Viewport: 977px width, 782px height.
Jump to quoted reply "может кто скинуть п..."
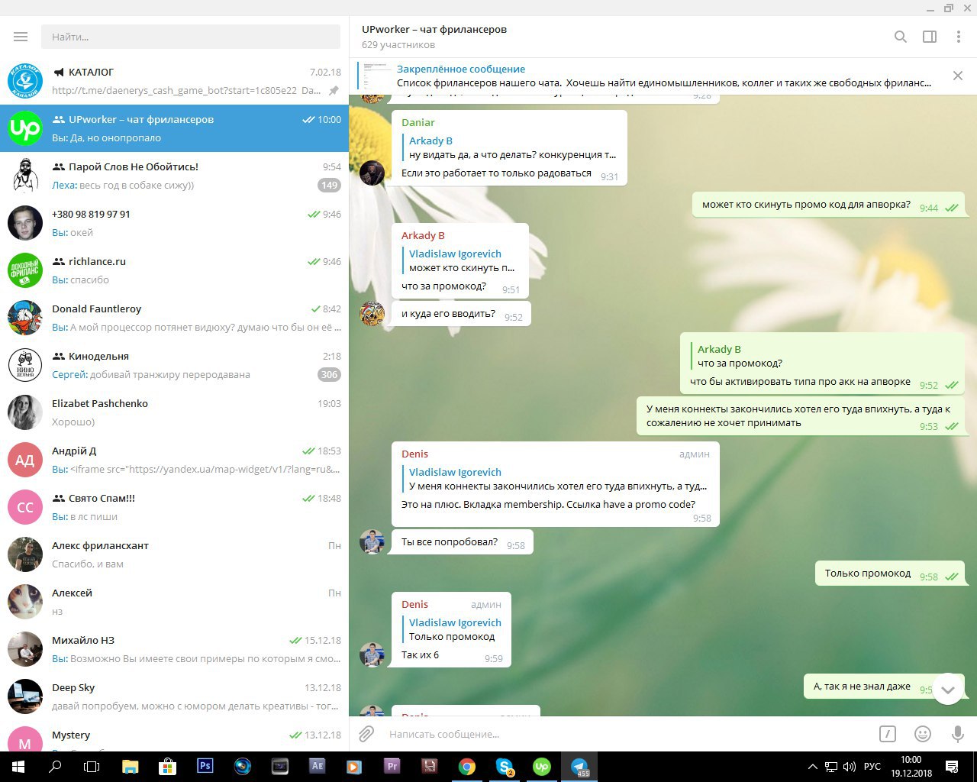point(460,260)
